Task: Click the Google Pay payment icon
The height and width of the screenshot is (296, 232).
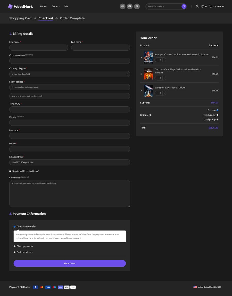Action: [73, 287]
